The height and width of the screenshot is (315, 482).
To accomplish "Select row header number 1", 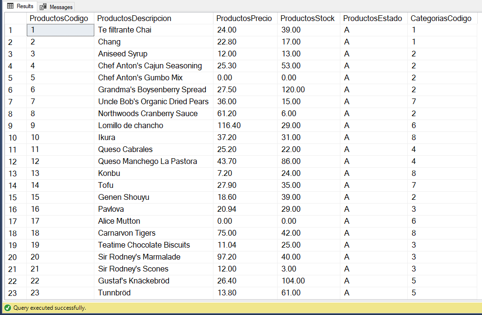I will point(16,30).
